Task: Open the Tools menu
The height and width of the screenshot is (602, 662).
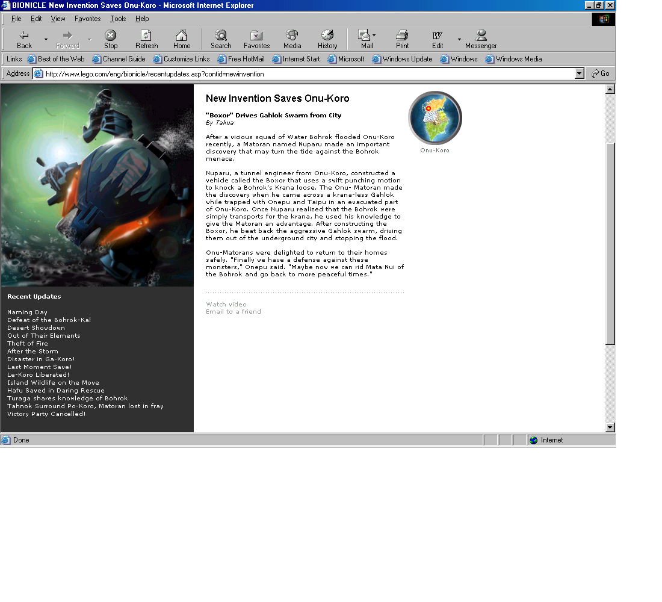Action: (118, 19)
